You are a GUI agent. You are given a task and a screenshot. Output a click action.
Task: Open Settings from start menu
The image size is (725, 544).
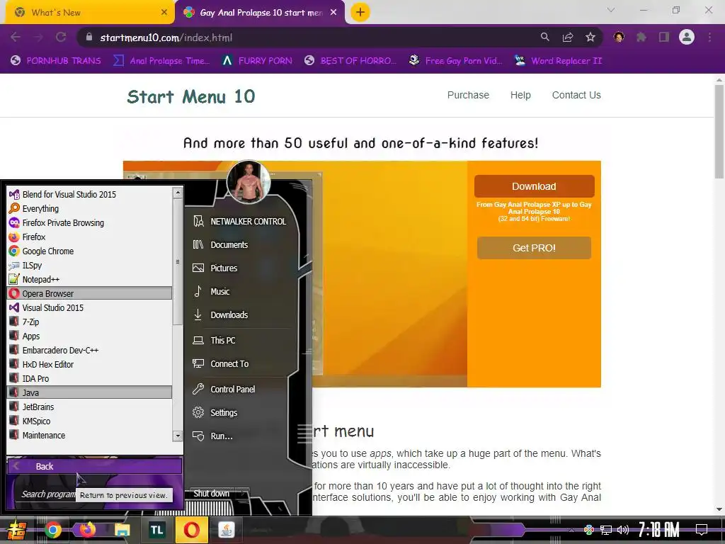click(215, 413)
